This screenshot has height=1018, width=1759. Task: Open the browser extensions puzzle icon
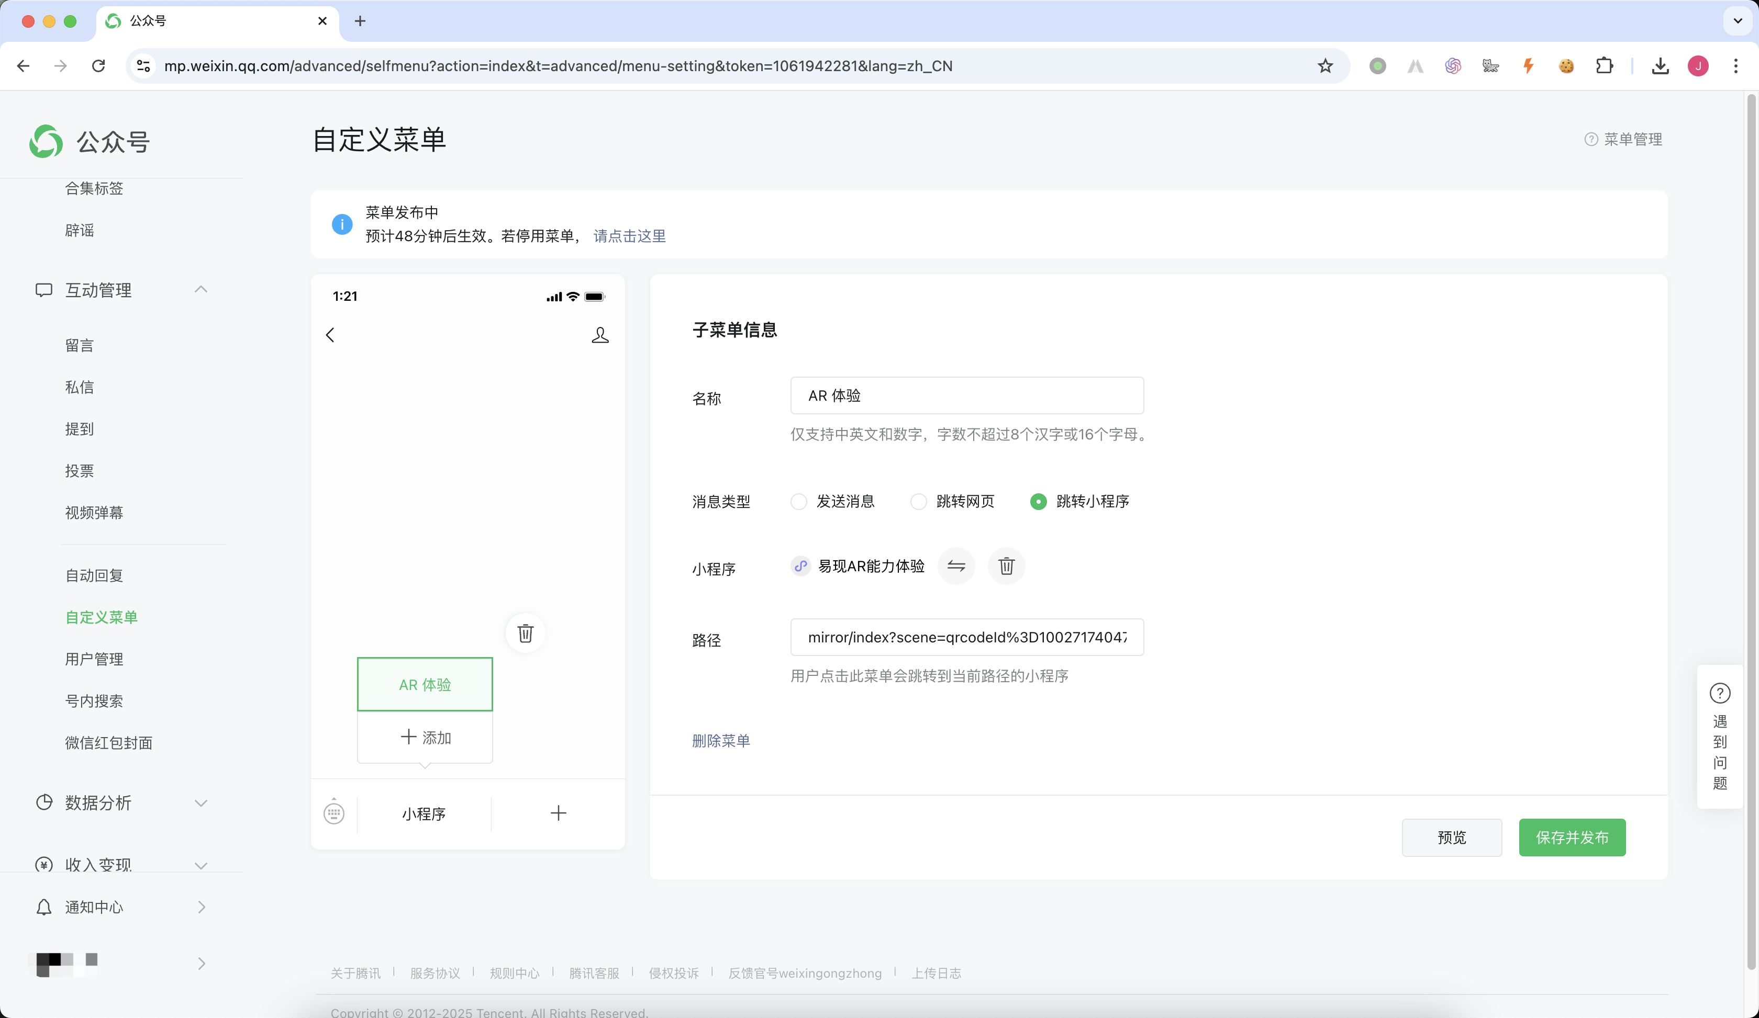click(1605, 65)
